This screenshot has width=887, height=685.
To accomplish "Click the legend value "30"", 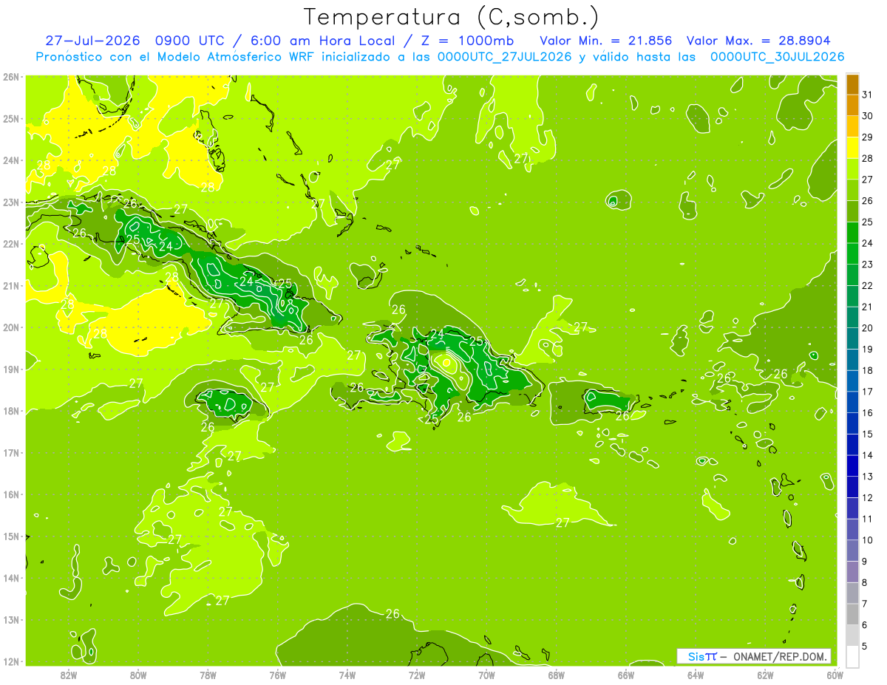I will click(x=868, y=116).
